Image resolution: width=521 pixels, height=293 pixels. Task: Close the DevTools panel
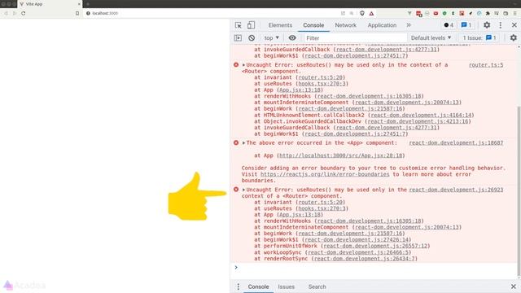[514, 25]
